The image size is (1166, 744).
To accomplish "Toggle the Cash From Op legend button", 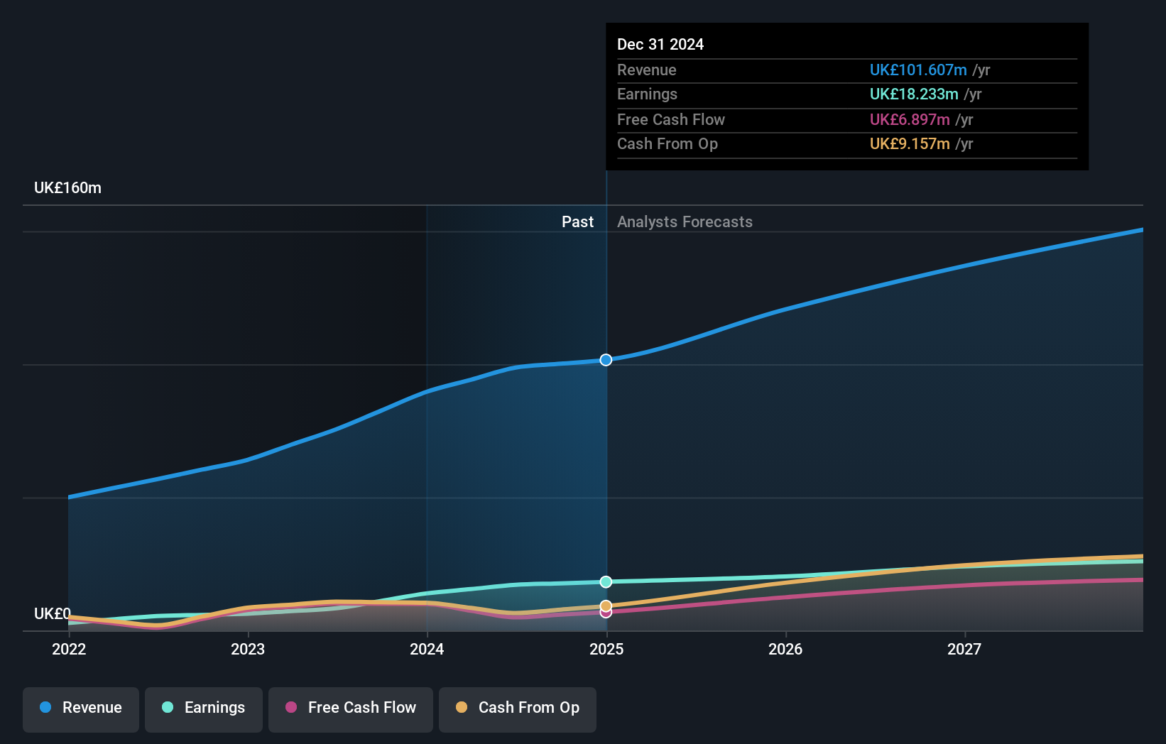I will click(518, 709).
